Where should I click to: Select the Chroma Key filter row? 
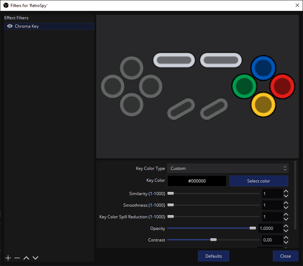(49, 26)
